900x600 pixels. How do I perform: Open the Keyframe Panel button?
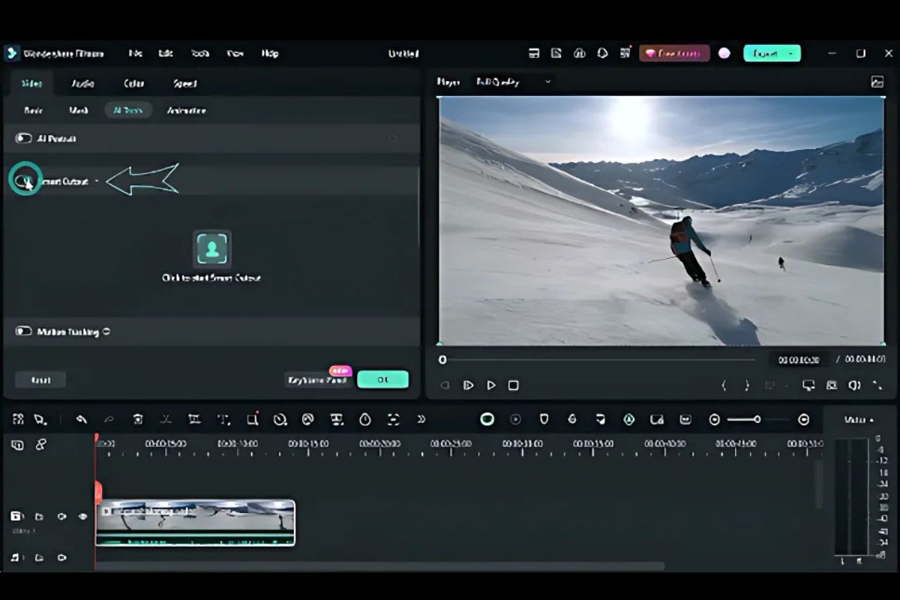[317, 380]
